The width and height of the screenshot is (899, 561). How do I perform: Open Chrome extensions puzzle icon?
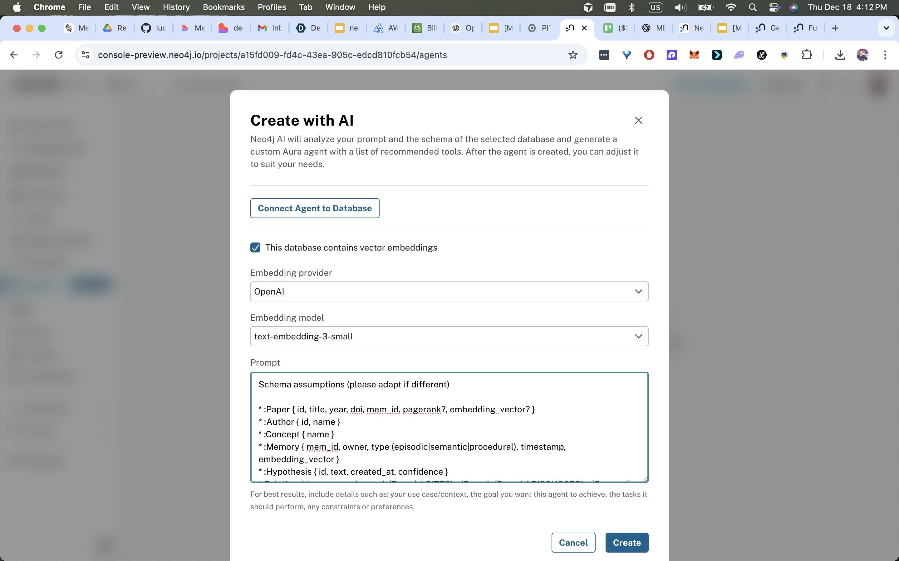(807, 55)
